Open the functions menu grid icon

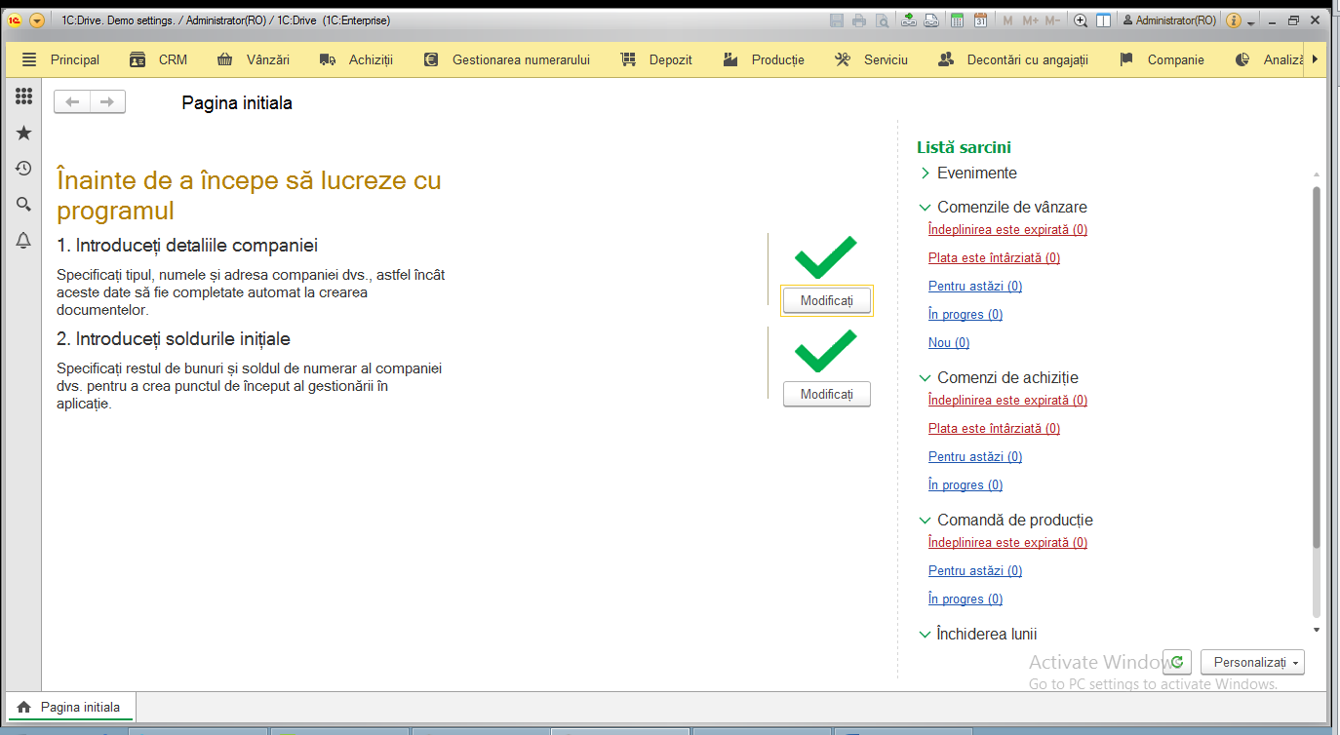(x=23, y=96)
